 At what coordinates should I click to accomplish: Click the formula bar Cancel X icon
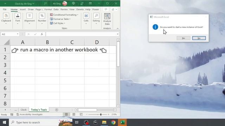pyautogui.click(x=28, y=34)
